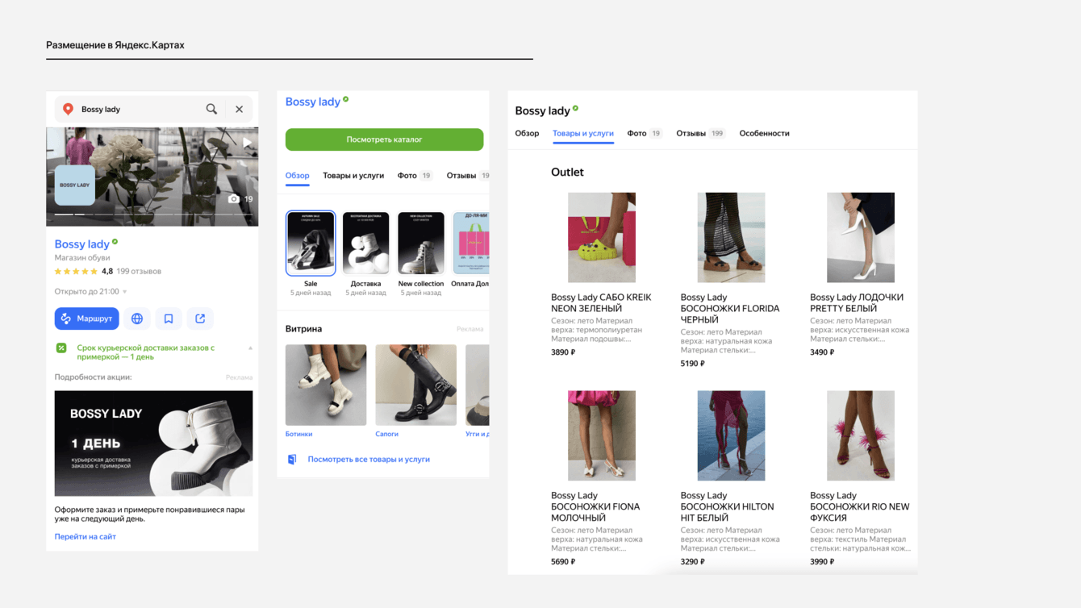Open the Сапоги showcase category

(x=415, y=385)
